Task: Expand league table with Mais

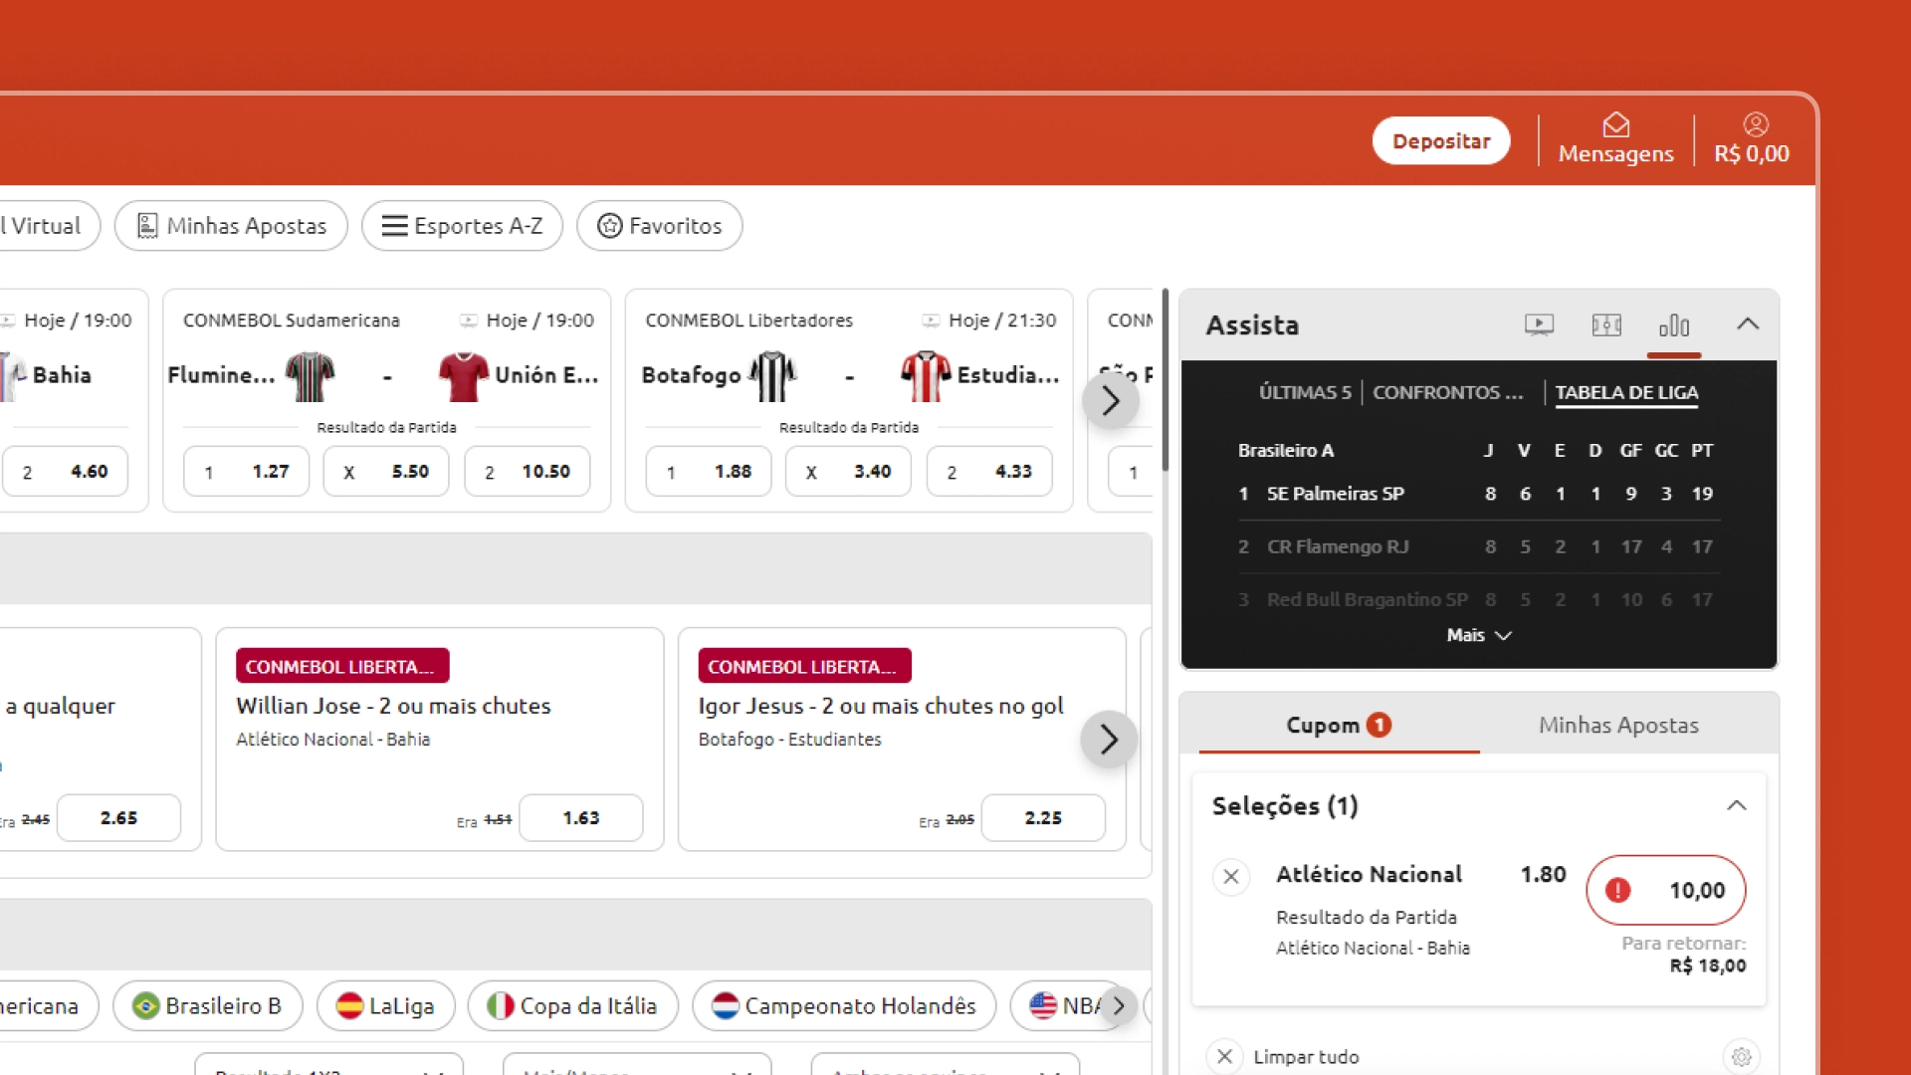Action: tap(1479, 635)
